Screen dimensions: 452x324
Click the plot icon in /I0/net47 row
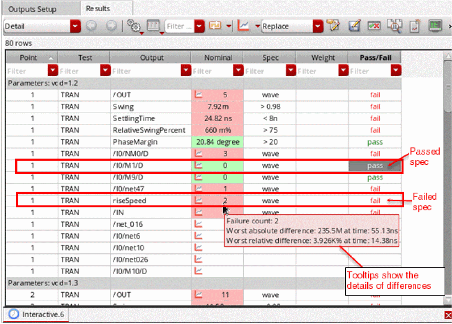coord(198,189)
